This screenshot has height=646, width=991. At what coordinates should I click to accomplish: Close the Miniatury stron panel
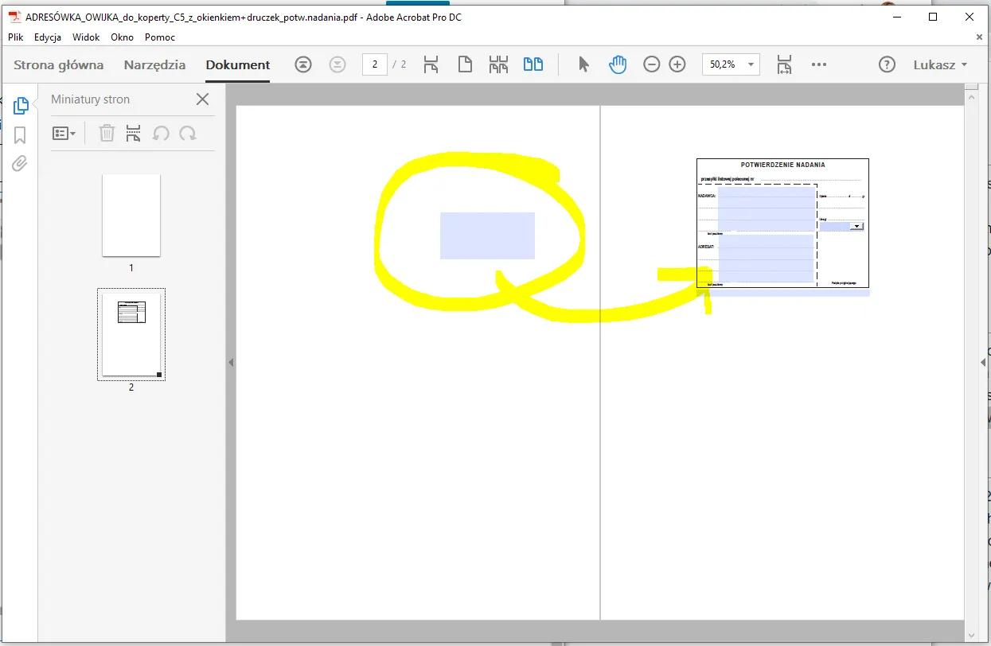tap(202, 99)
